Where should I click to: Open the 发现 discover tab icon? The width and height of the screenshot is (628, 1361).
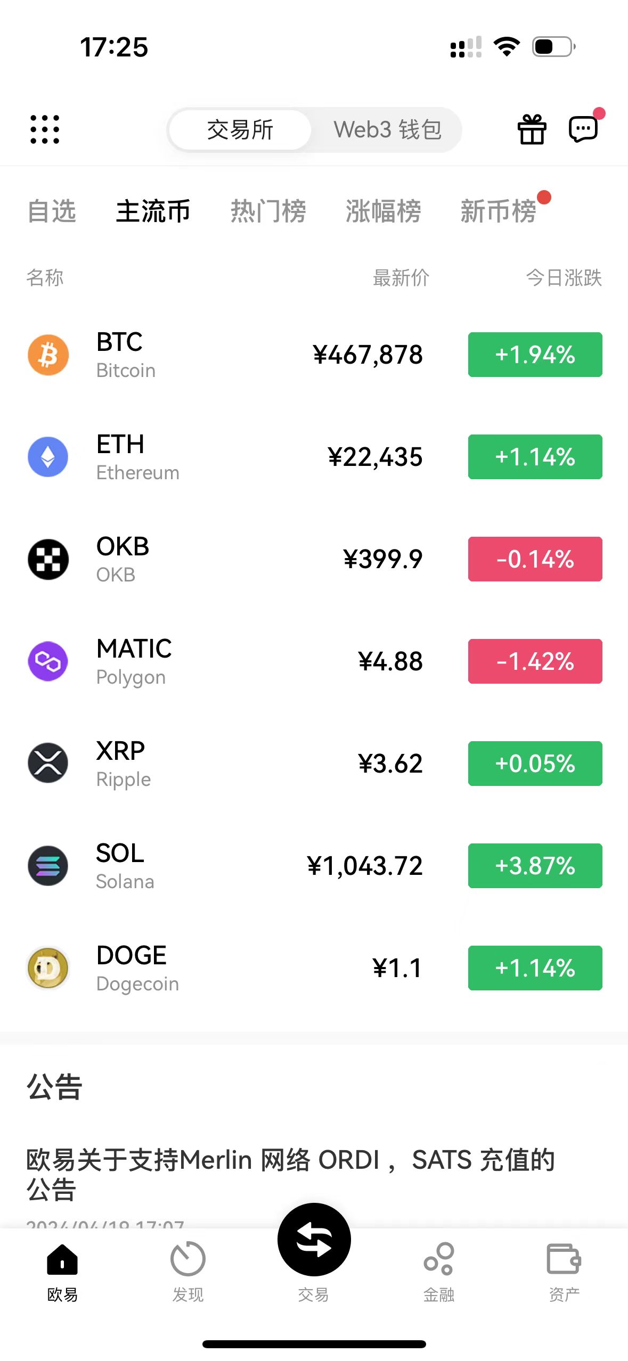(187, 1260)
